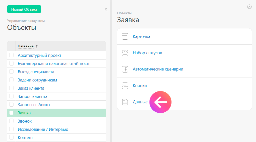Image resolution: width=256 pixels, height=142 pixels.
Task: Click the Карточка card icon
Action: click(x=125, y=37)
